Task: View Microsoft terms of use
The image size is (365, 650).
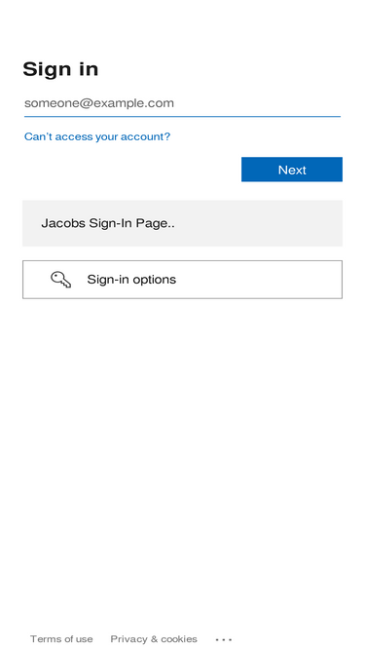Action: [61, 639]
